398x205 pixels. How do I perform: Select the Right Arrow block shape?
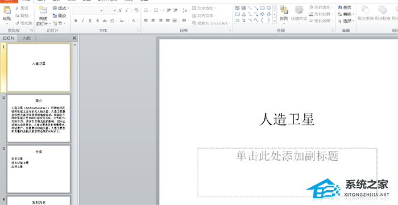point(263,14)
